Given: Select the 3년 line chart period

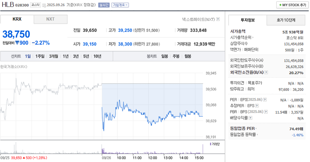Looking at the screenshot, I should [76, 56].
